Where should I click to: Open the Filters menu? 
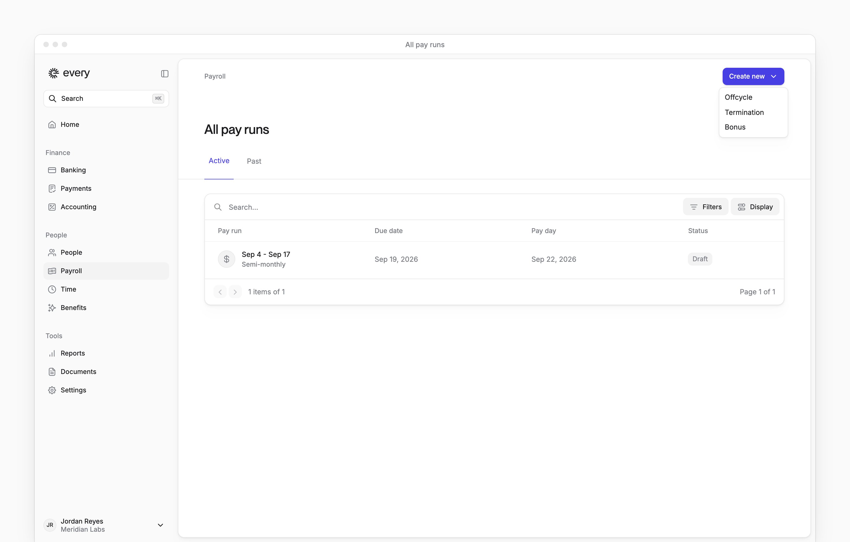coord(705,207)
